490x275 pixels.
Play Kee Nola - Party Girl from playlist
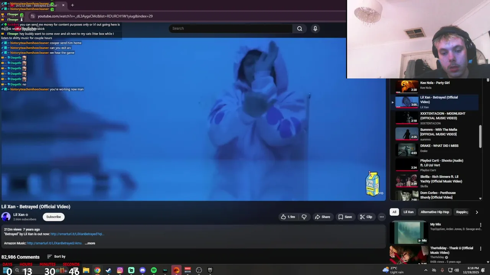434,86
